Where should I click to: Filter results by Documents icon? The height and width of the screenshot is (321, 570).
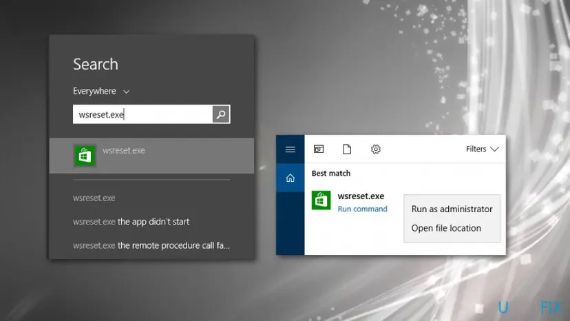[347, 149]
